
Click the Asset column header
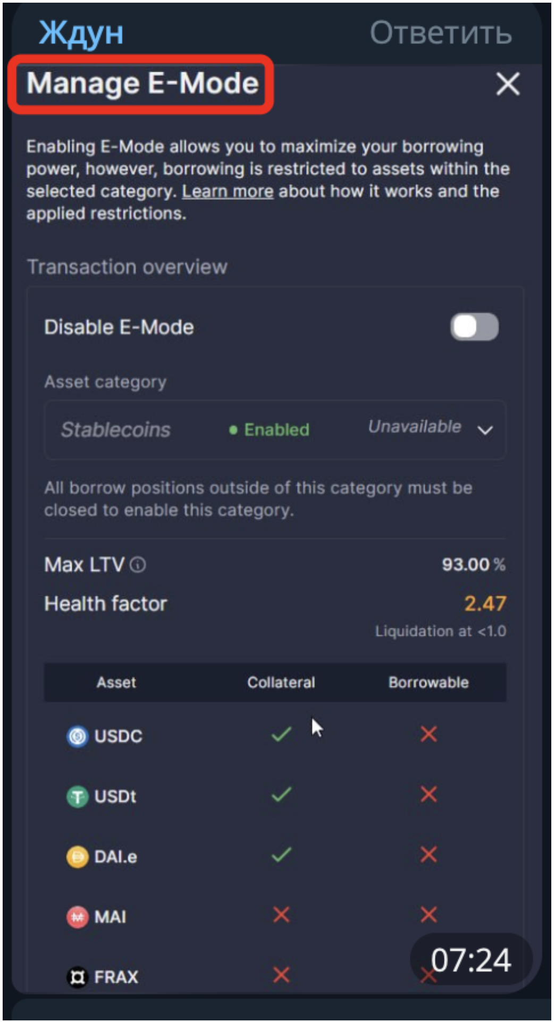click(x=116, y=683)
